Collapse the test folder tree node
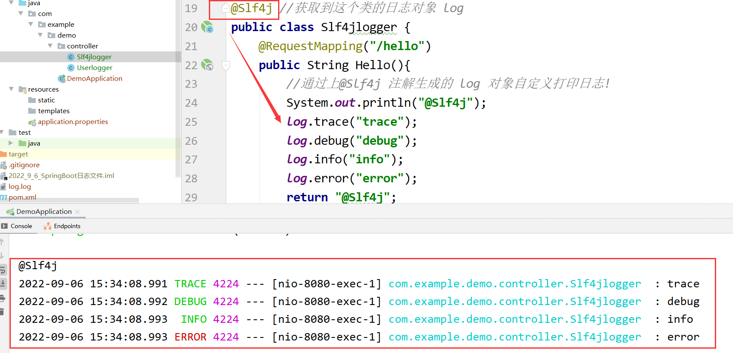Screen dimensions: 733x353 click(2, 132)
